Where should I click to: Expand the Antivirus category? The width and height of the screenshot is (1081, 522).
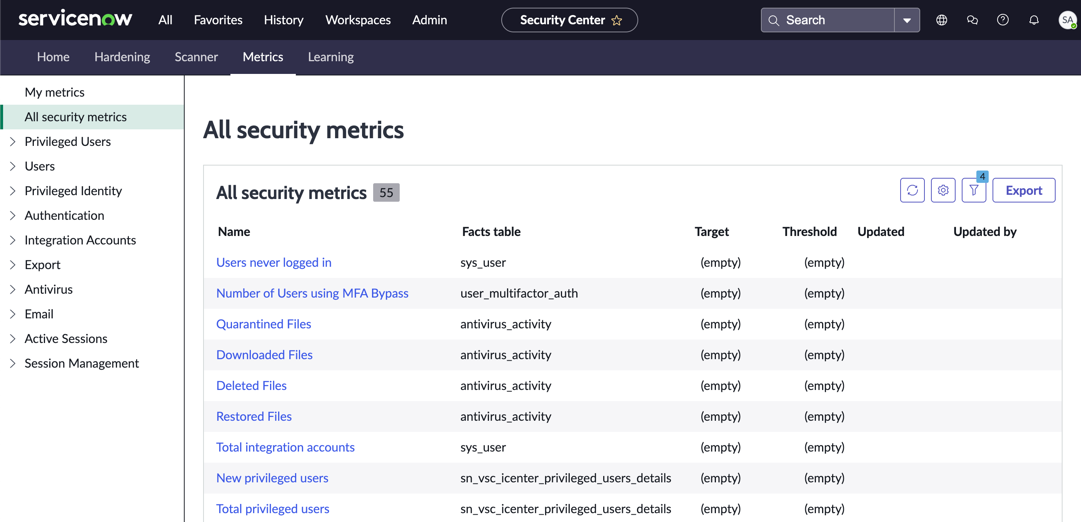pyautogui.click(x=13, y=289)
